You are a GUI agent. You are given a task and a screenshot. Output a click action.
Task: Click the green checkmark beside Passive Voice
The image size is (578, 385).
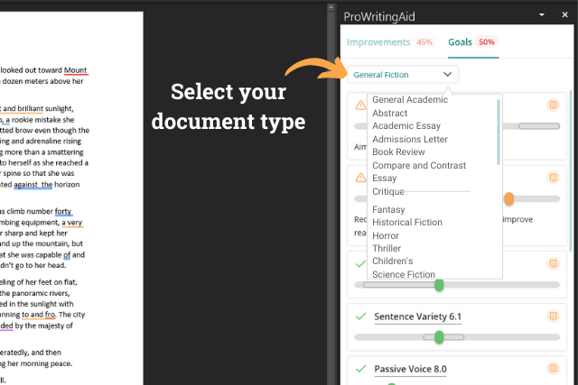point(361,369)
